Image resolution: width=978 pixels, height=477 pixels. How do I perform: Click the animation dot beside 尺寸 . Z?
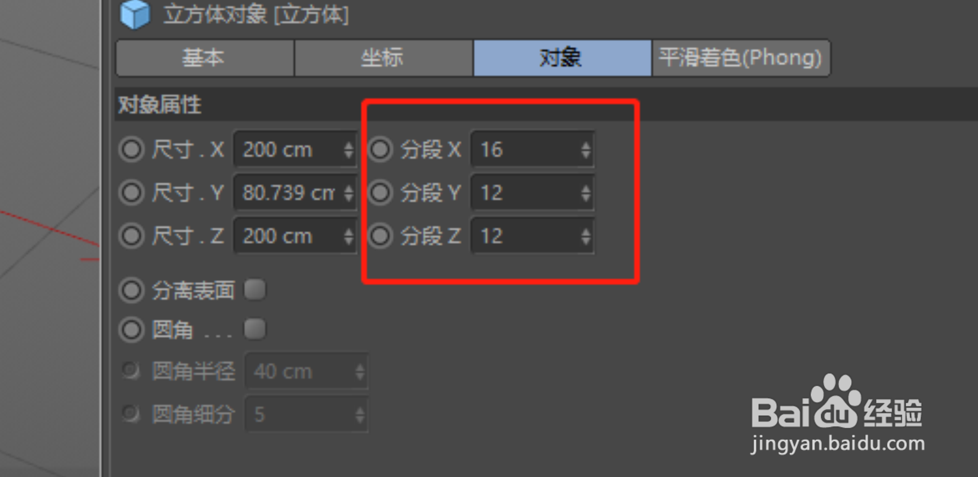pos(132,236)
